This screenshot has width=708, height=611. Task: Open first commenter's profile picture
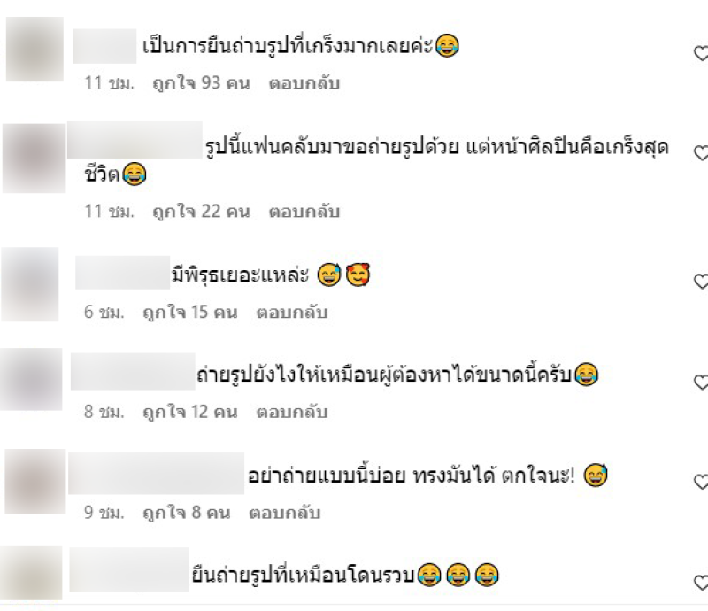35,50
